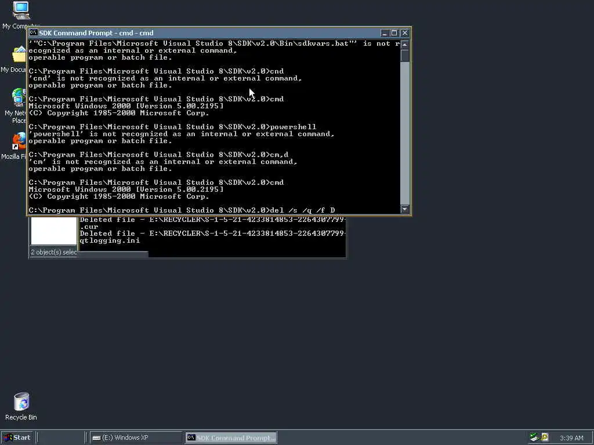Click the yellow tray icon beside the clock
Image resolution: width=594 pixels, height=445 pixels.
[545, 437]
